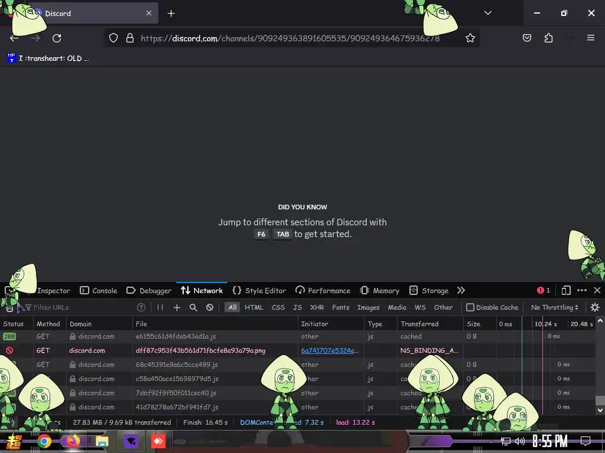This screenshot has height=453, width=605.
Task: Select the e6155c61d4fdeb43ed1a.js request row
Action: (x=298, y=336)
